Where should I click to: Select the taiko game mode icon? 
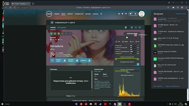(132, 27)
